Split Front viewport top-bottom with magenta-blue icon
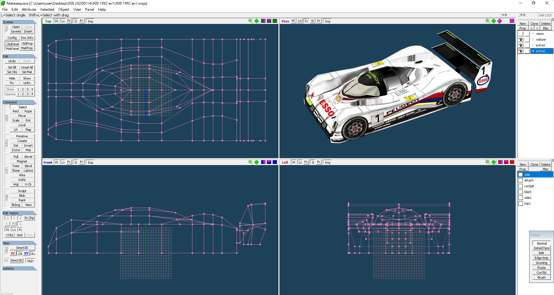The height and width of the screenshot is (295, 554). pos(269,162)
